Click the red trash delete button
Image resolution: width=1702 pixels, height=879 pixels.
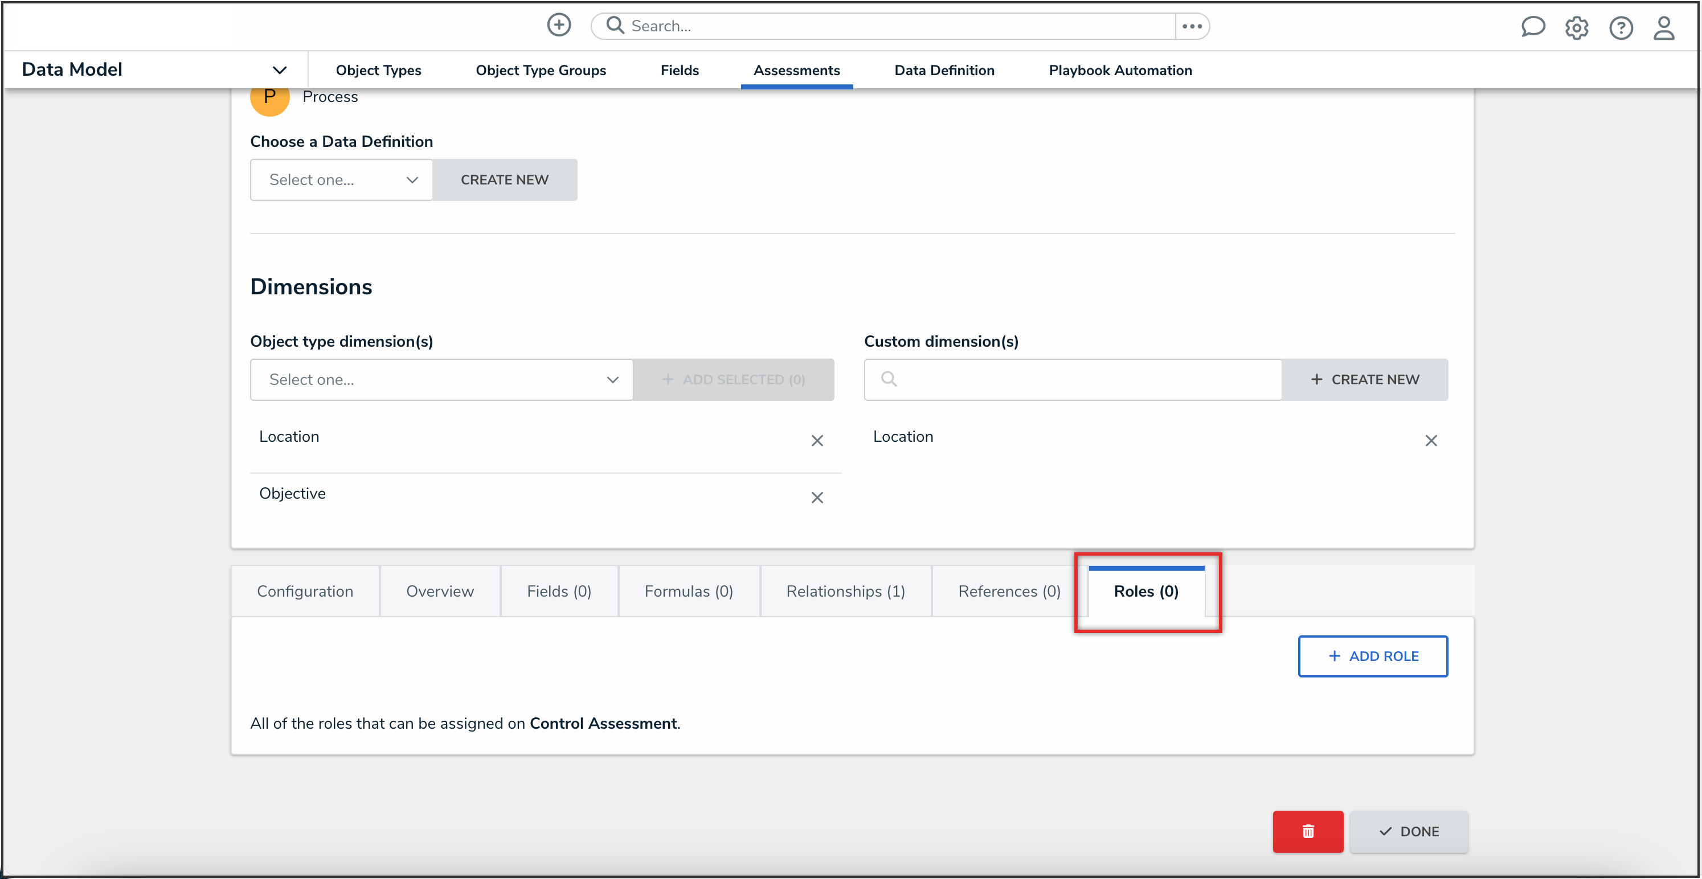pyautogui.click(x=1307, y=831)
